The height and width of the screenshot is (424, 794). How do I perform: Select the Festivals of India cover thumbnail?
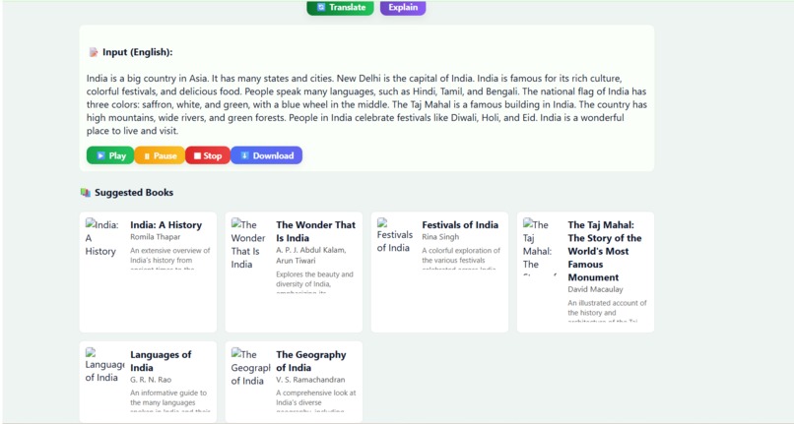[394, 235]
